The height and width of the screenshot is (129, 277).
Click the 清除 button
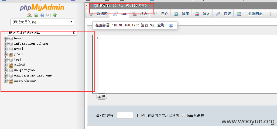pos(102,96)
